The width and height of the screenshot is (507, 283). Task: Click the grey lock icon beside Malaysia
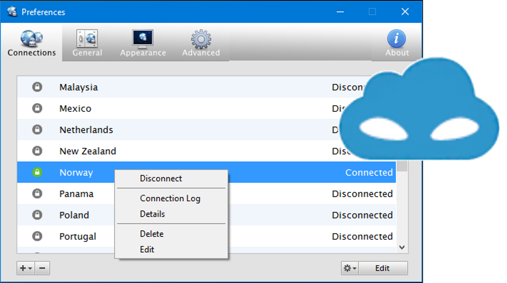37,87
